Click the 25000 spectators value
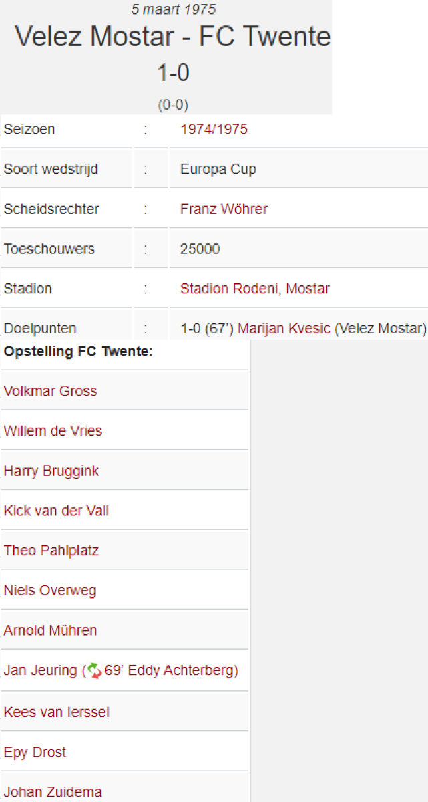This screenshot has width=428, height=802. (x=200, y=249)
